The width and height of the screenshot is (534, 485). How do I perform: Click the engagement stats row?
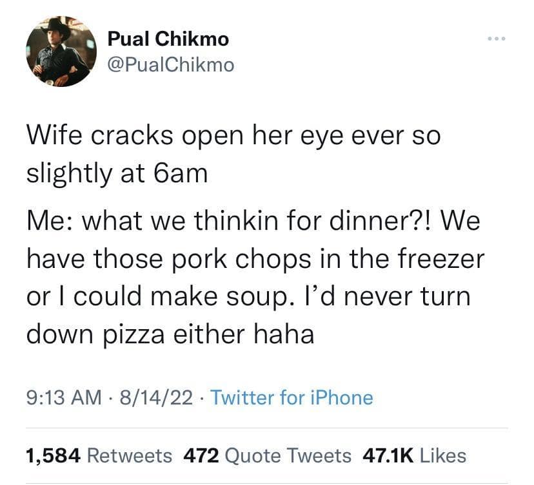click(245, 455)
